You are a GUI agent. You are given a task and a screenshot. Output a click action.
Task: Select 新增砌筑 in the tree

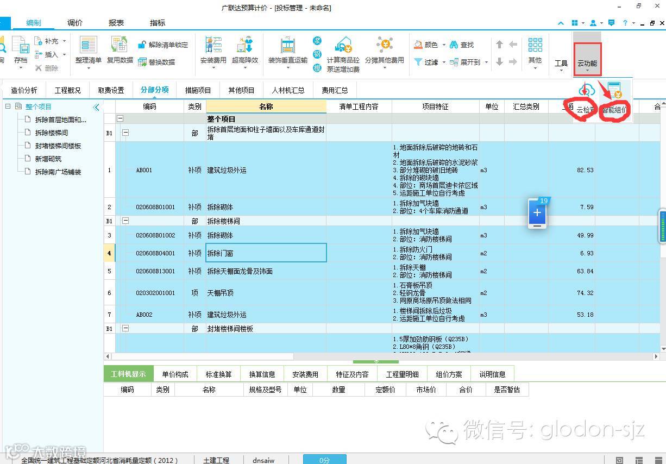click(48, 159)
